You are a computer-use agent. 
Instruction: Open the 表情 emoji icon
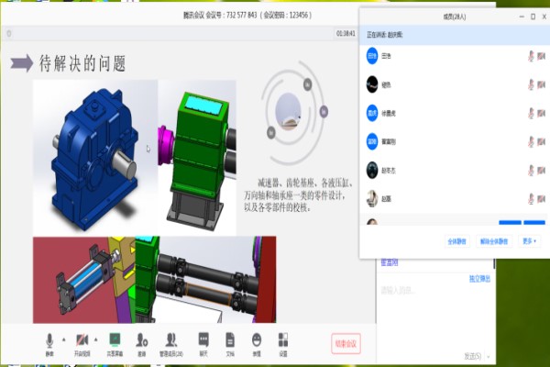(x=257, y=339)
